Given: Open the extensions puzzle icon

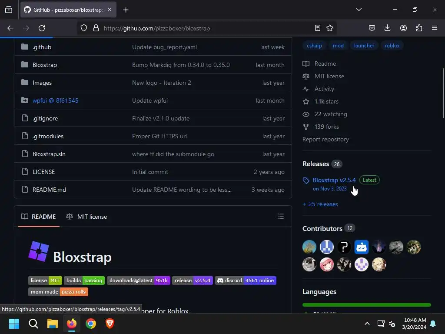Looking at the screenshot, I should click(419, 28).
